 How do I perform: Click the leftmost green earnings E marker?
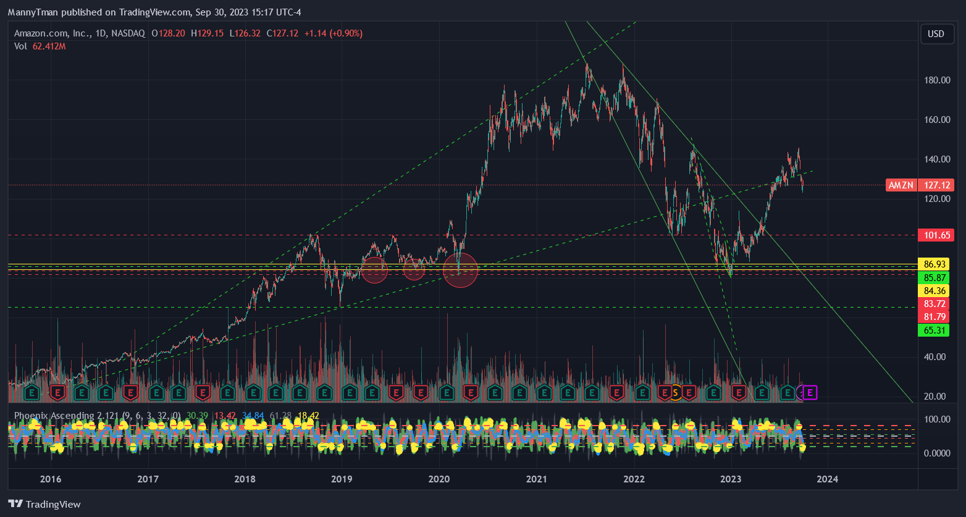pyautogui.click(x=33, y=392)
